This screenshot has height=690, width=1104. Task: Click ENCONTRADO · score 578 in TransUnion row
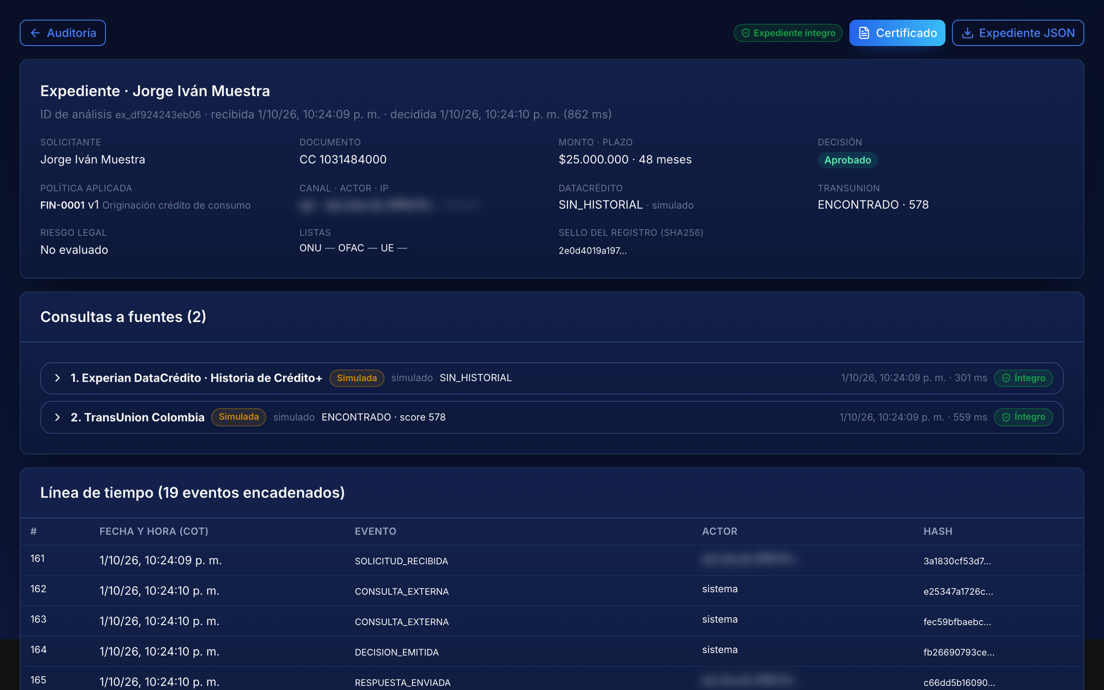coord(383,417)
